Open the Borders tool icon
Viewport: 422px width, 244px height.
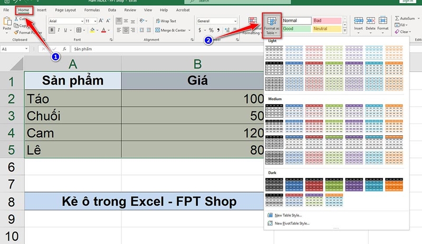[79, 30]
